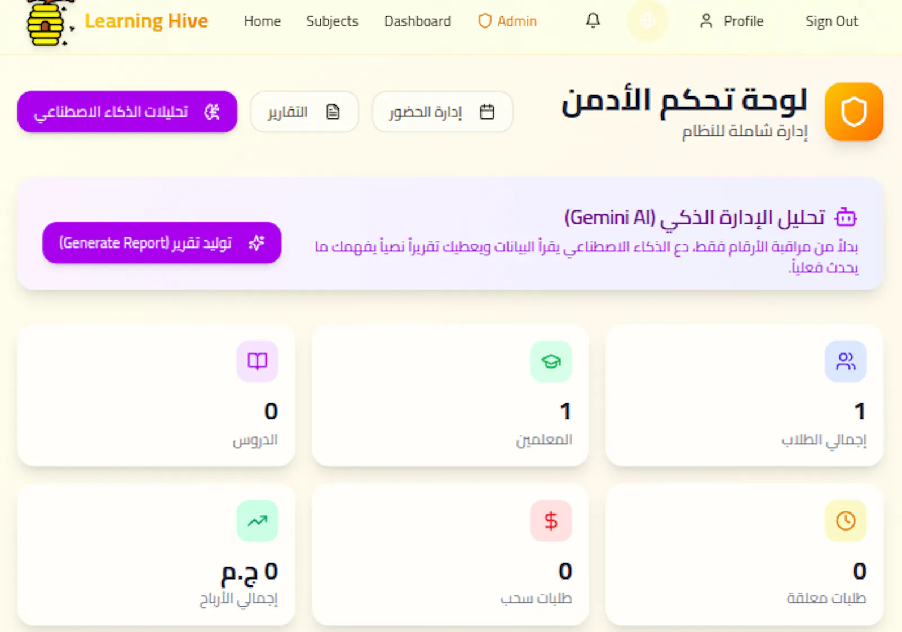
Task: Click the green trending-up icon on profits card
Action: (x=258, y=520)
